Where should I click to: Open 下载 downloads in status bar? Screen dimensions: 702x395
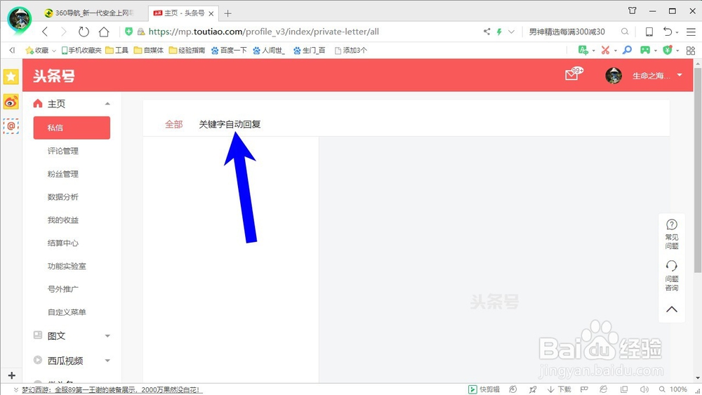pyautogui.click(x=559, y=389)
